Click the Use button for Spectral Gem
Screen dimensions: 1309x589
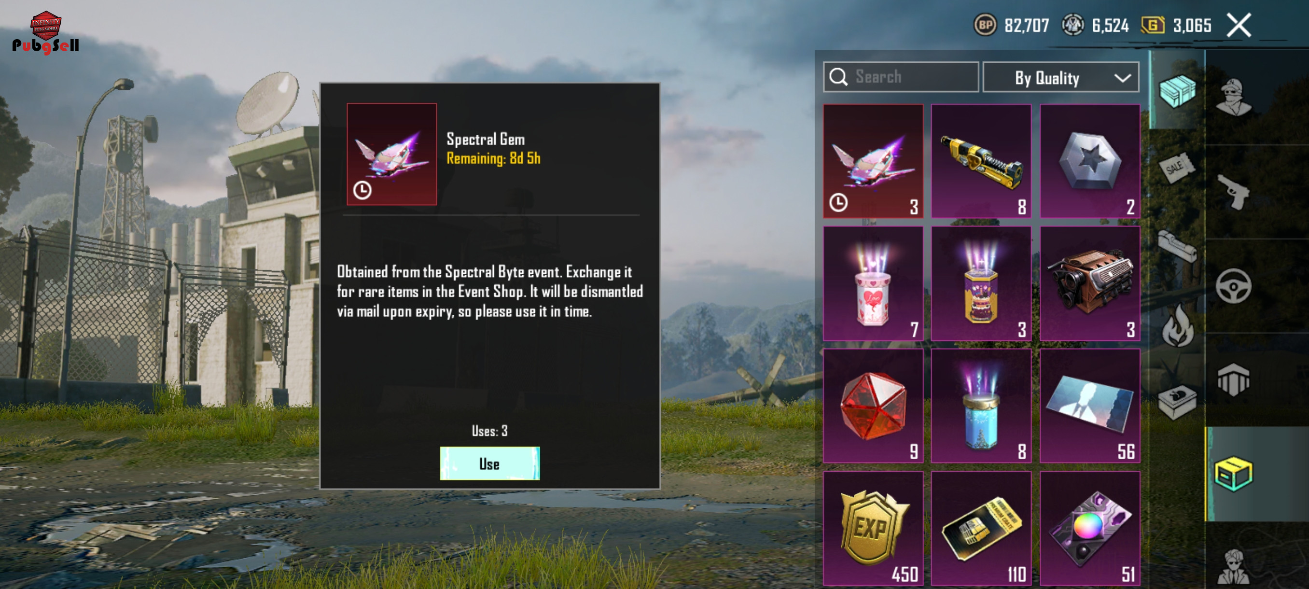coord(489,463)
